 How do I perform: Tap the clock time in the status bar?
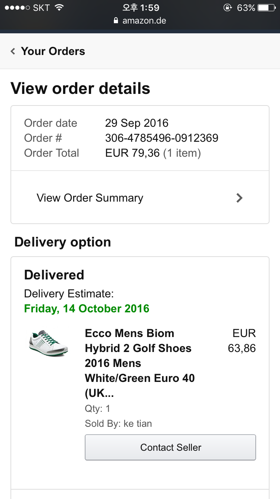[141, 7]
